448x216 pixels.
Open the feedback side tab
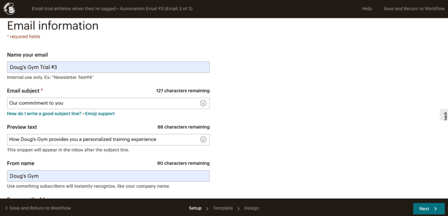444,115
